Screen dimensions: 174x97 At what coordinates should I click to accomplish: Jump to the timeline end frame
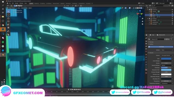(x=80, y=89)
